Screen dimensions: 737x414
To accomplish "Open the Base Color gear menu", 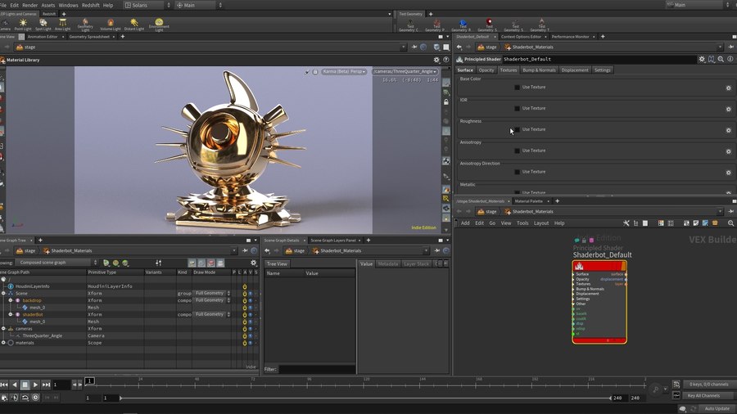I will pos(728,88).
